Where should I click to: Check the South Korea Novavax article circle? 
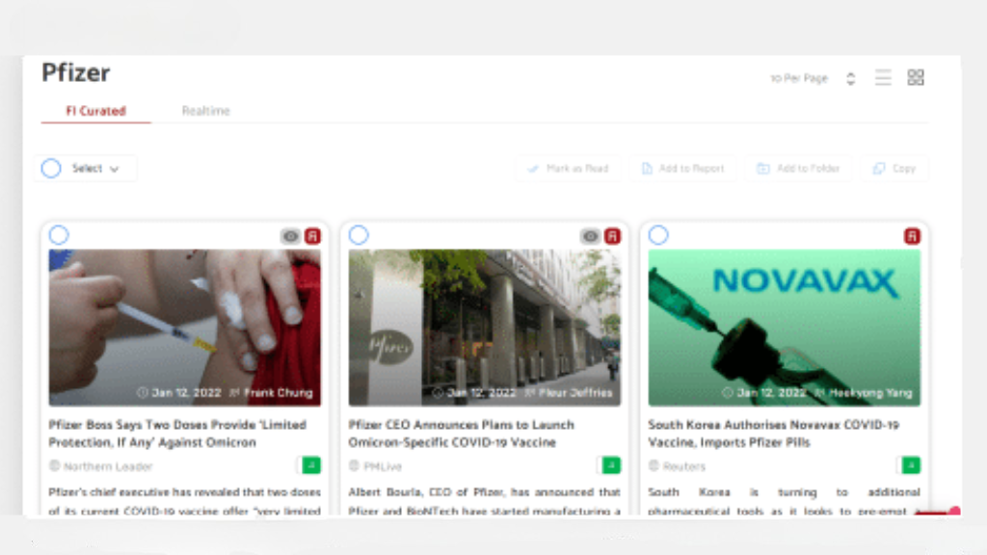tap(656, 234)
